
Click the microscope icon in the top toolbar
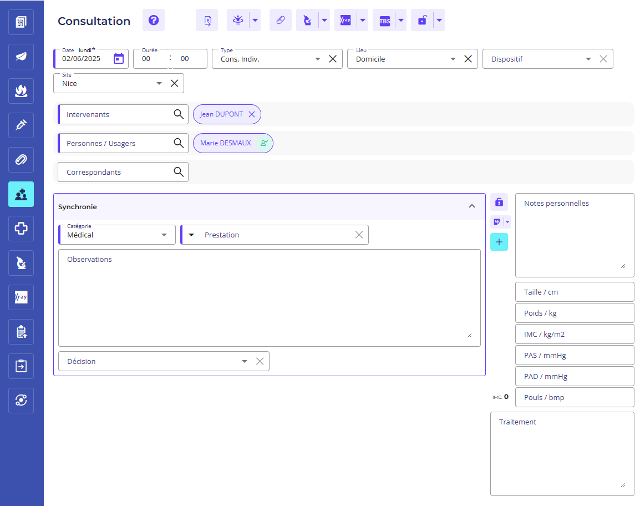pyautogui.click(x=307, y=20)
